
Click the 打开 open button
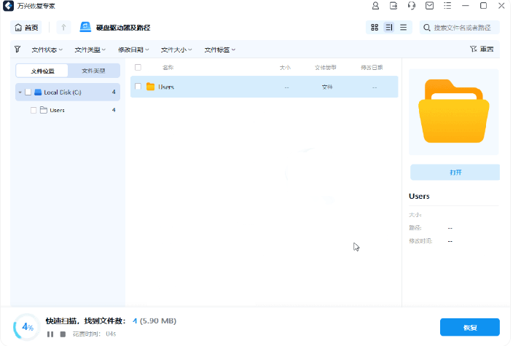455,173
